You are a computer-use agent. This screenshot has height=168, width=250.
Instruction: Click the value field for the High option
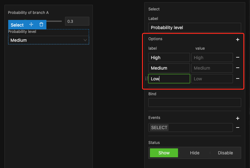click(212, 58)
